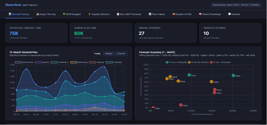
Task: Open the Manual Overrides 27 card
Action: pos(166,33)
